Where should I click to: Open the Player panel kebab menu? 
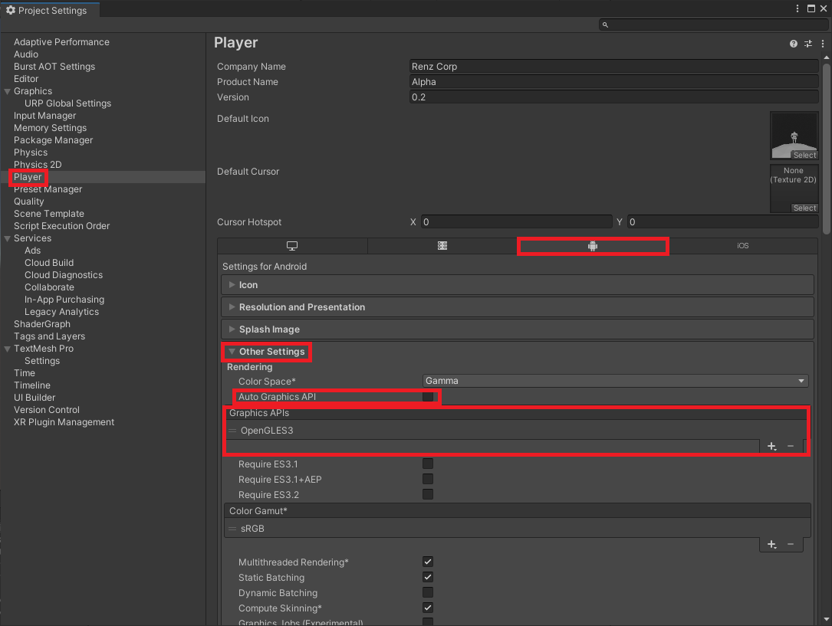pyautogui.click(x=823, y=44)
